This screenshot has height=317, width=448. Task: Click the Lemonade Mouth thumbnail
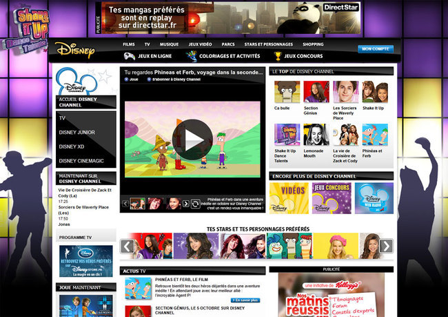(316, 135)
